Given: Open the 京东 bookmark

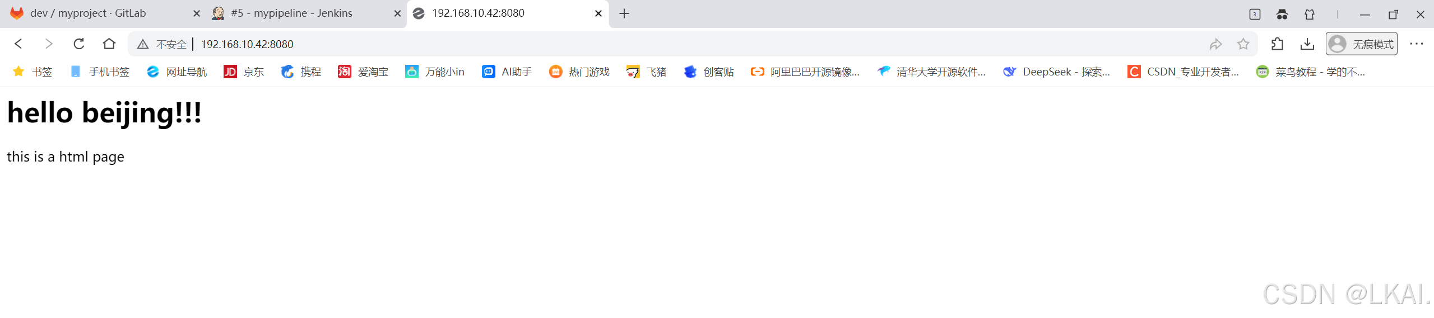Looking at the screenshot, I should tap(244, 72).
